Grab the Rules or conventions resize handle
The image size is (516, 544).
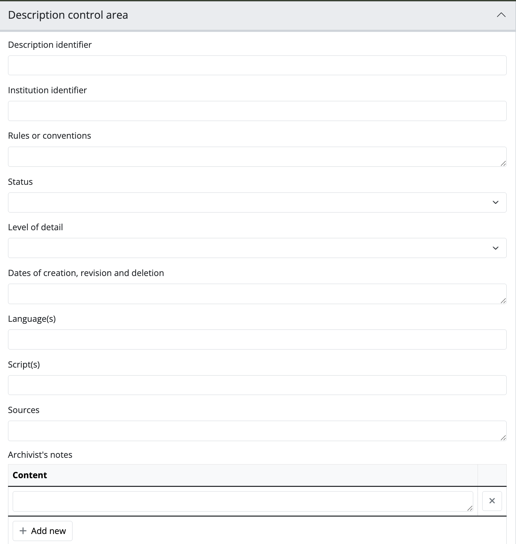coord(503,163)
